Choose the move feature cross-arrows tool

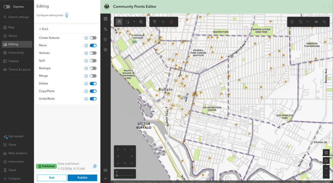click(163, 22)
